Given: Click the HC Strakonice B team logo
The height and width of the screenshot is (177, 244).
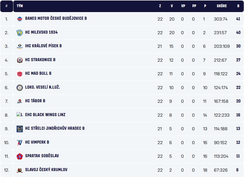Looking at the screenshot, I should point(20,60).
